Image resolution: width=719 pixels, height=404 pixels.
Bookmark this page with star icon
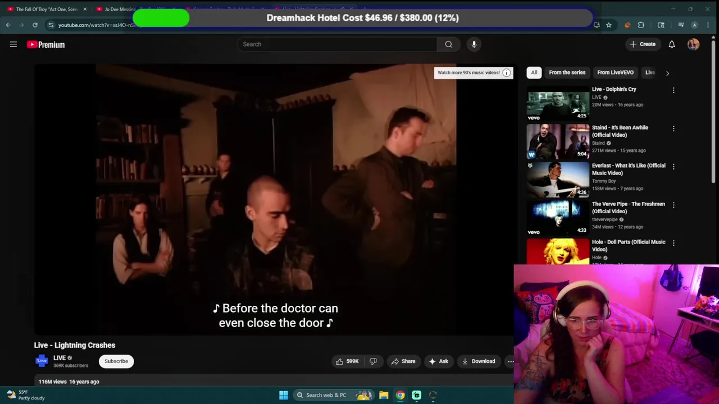[x=608, y=25]
